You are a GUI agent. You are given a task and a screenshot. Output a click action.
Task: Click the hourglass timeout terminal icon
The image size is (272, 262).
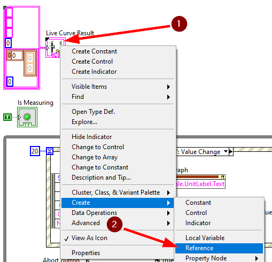50,151
